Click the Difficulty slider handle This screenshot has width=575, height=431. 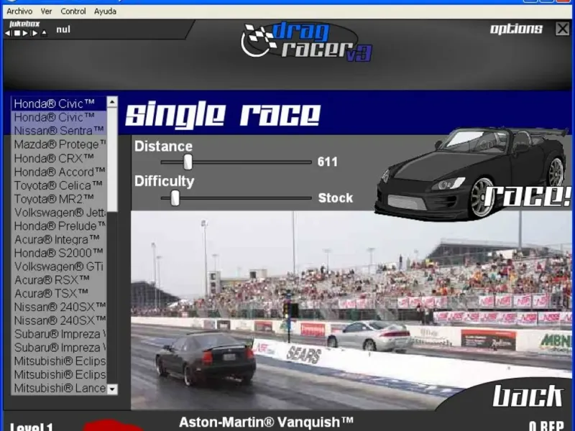click(175, 198)
